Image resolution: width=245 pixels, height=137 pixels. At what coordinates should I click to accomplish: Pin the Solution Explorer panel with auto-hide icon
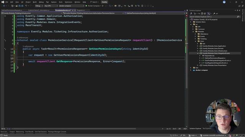[x=237, y=10]
